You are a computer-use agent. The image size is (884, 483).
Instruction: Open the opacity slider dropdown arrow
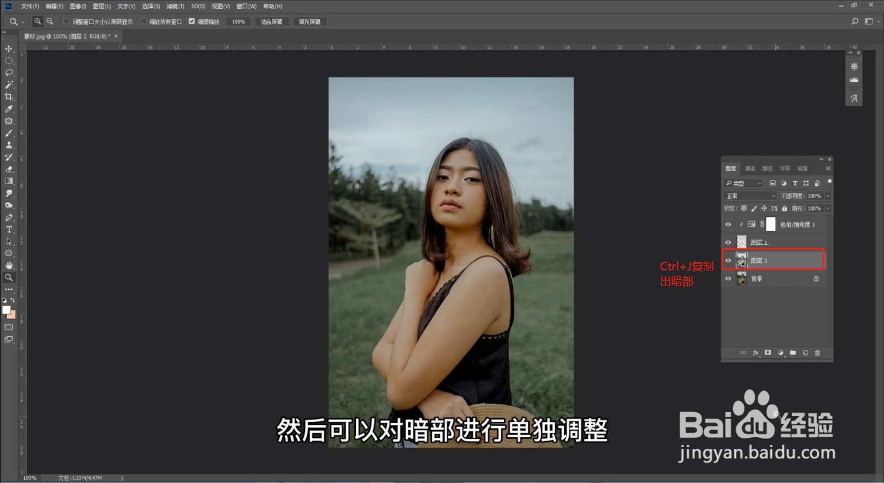coord(828,196)
